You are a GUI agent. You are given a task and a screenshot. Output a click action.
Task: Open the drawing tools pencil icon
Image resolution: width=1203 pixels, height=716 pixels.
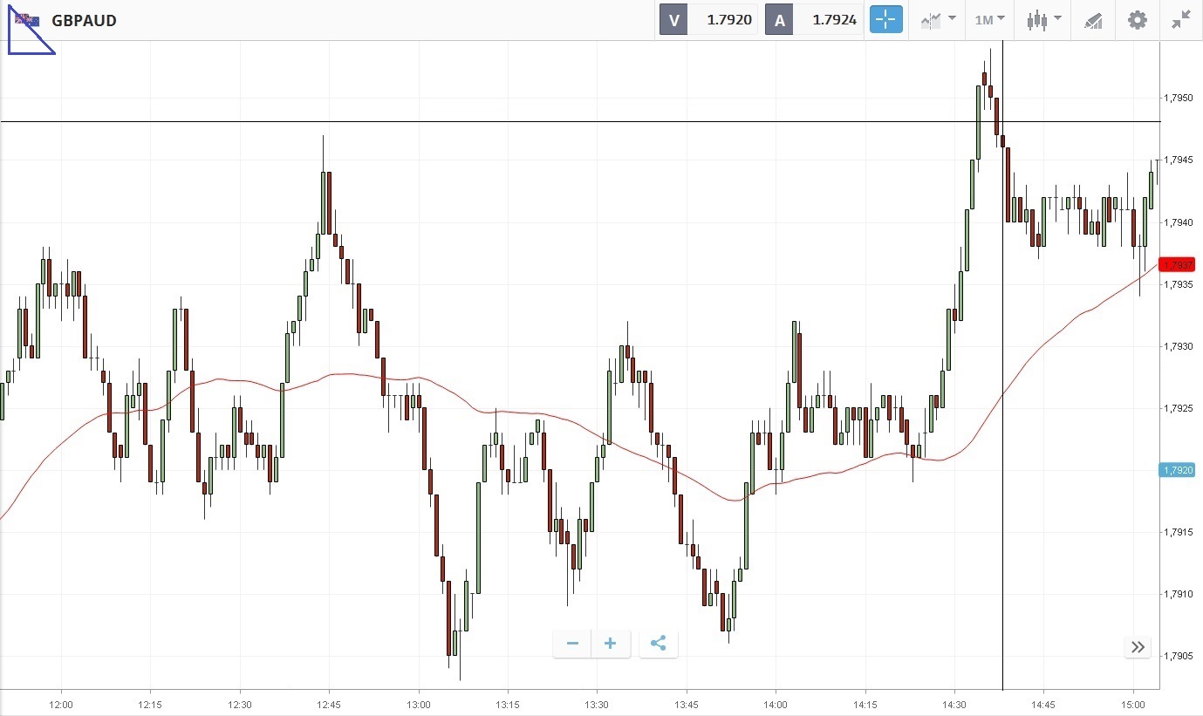[1093, 20]
